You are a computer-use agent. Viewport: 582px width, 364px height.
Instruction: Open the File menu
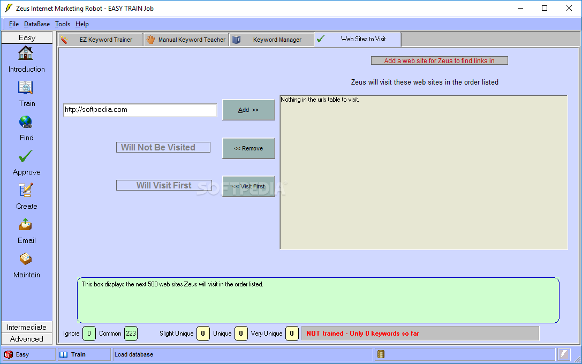click(14, 24)
